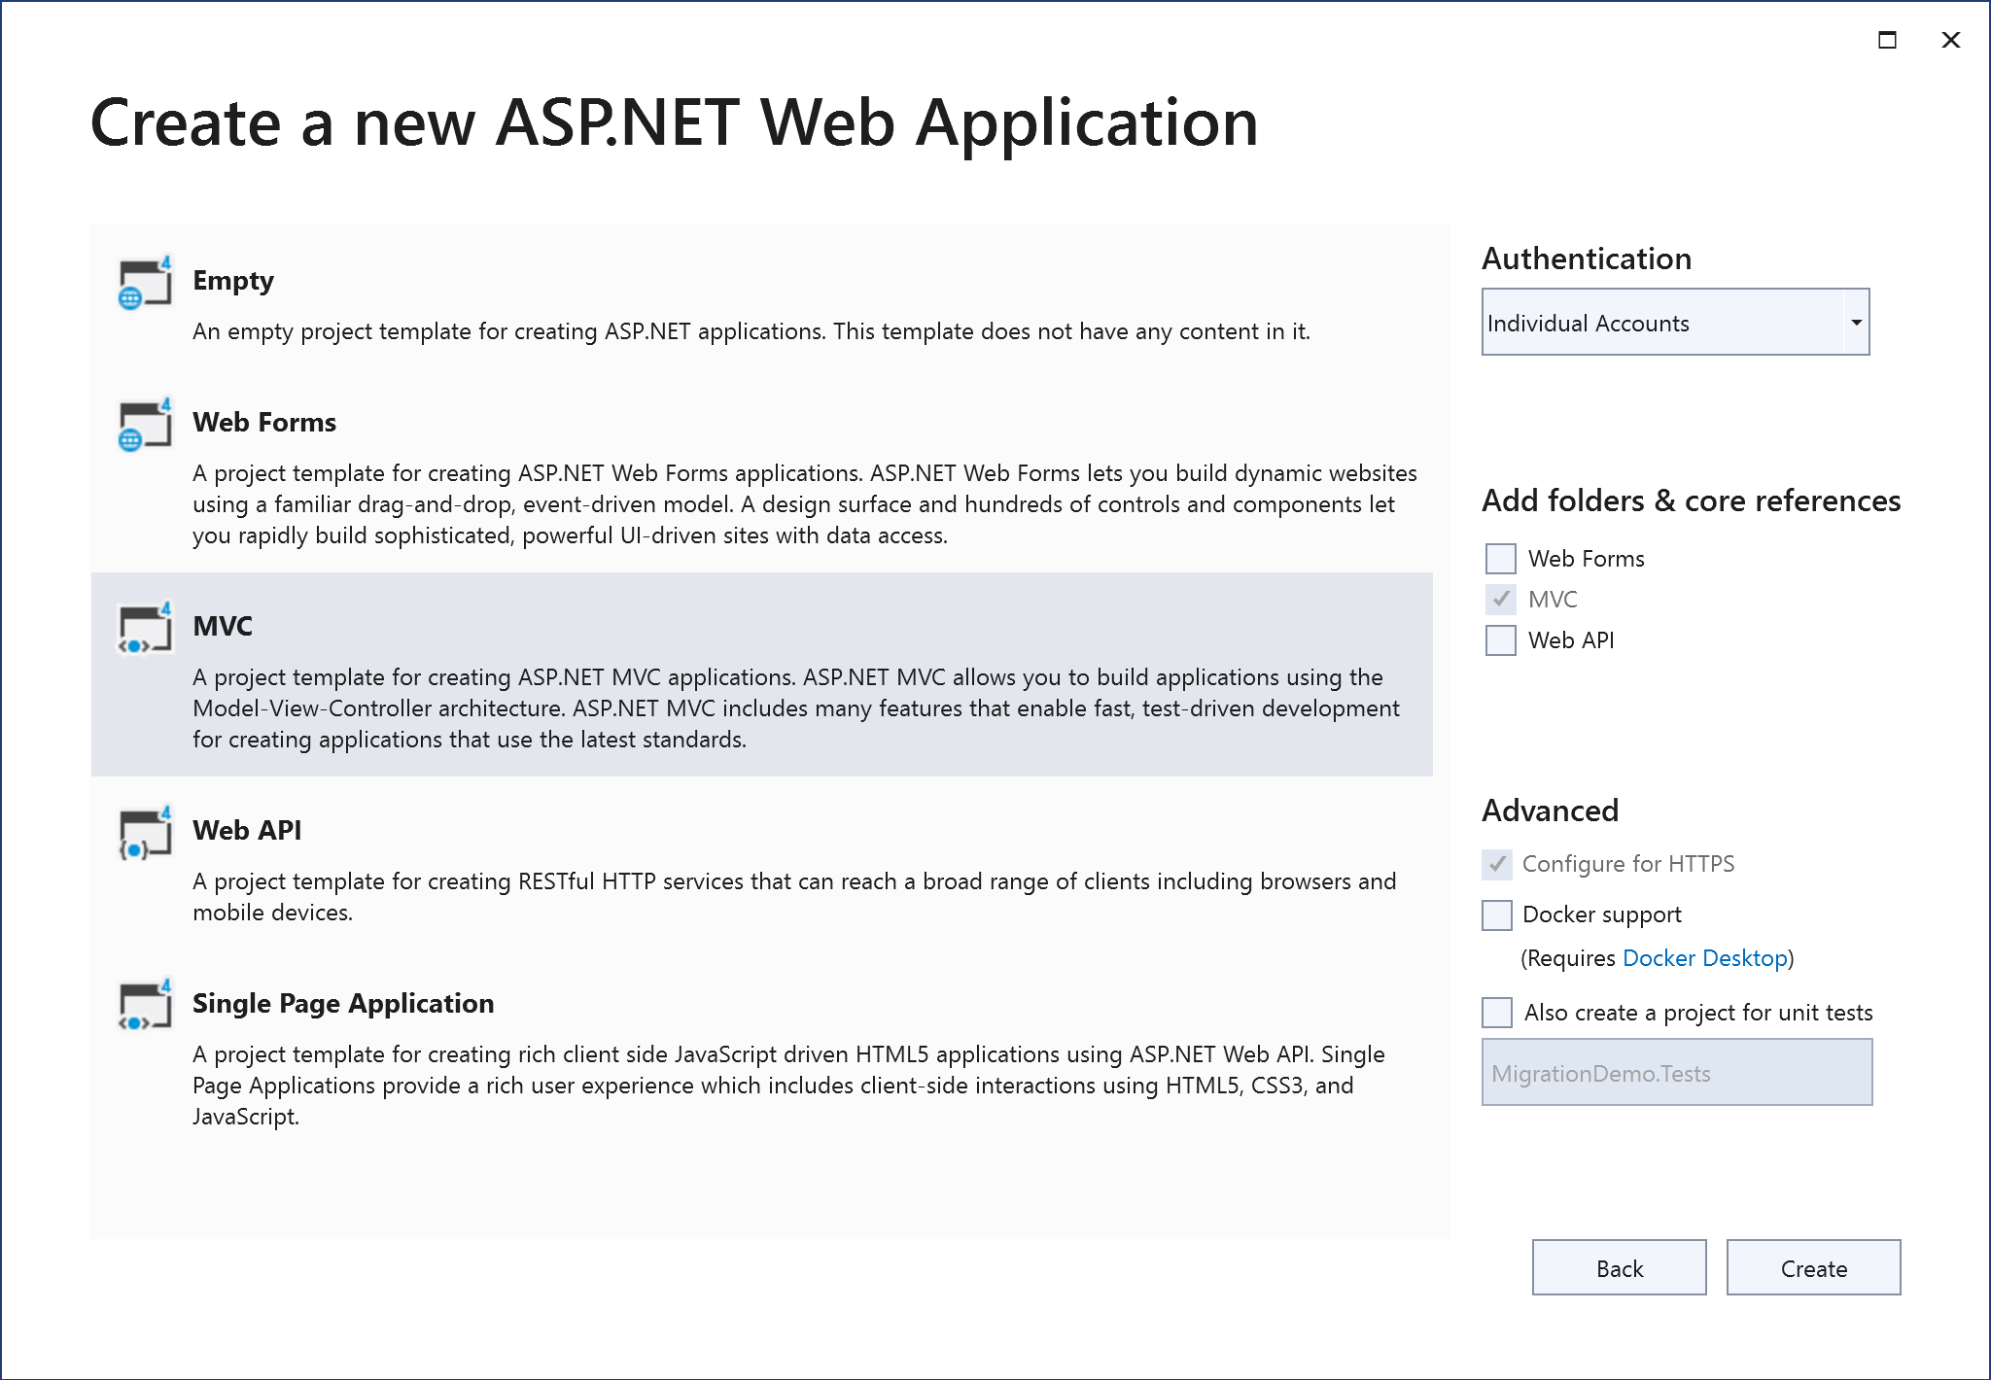Click the Web Forms drag-and-drop description
Screen dimensions: 1991x1380
[805, 504]
